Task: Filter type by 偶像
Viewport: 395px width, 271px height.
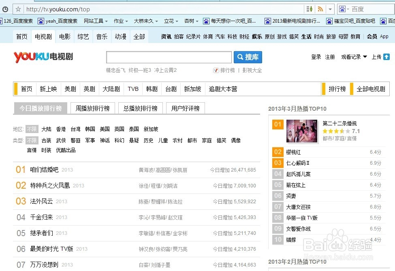Action: [x=236, y=140]
